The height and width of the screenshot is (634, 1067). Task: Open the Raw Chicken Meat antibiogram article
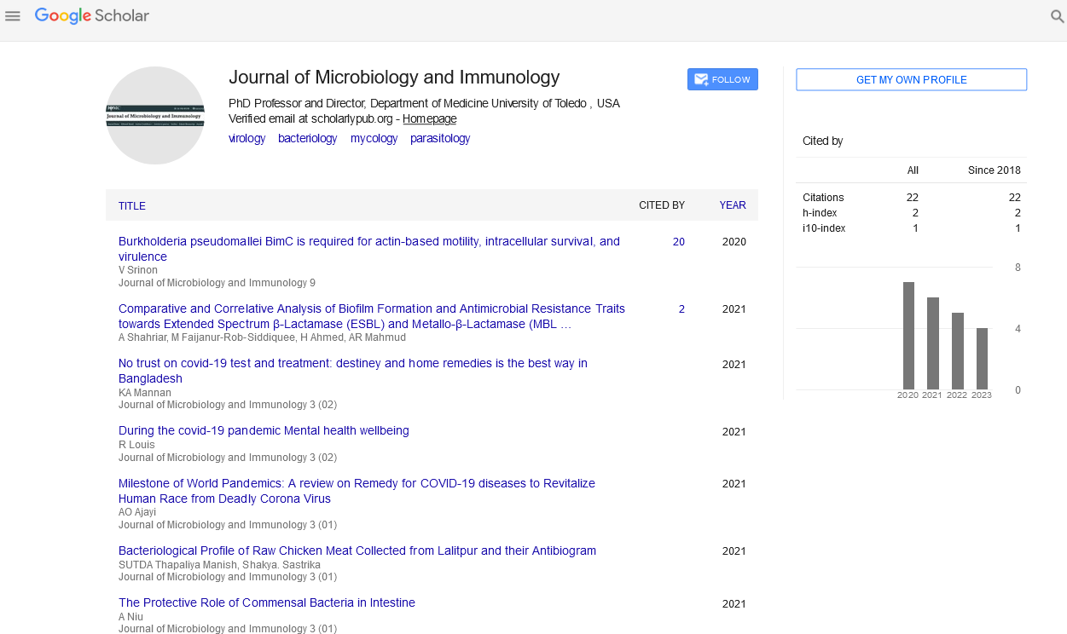coord(357,550)
